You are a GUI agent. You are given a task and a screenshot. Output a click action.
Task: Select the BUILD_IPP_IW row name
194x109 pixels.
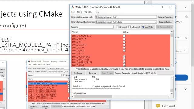tap(79, 39)
